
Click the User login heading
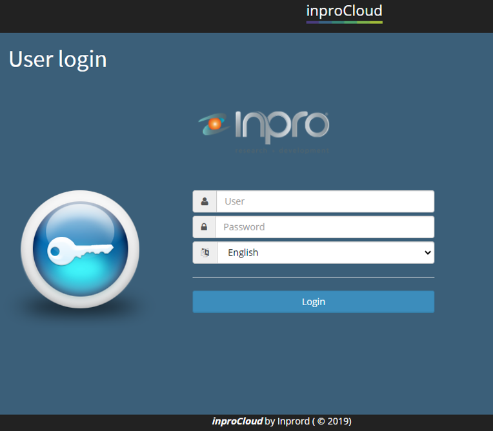[x=58, y=59]
